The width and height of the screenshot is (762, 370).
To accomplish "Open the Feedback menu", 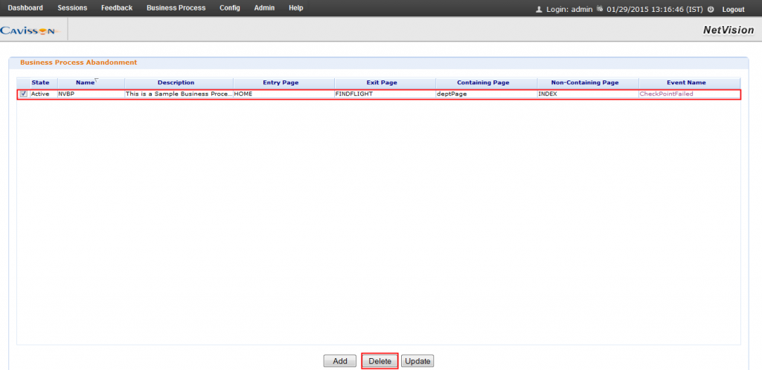I will click(117, 8).
